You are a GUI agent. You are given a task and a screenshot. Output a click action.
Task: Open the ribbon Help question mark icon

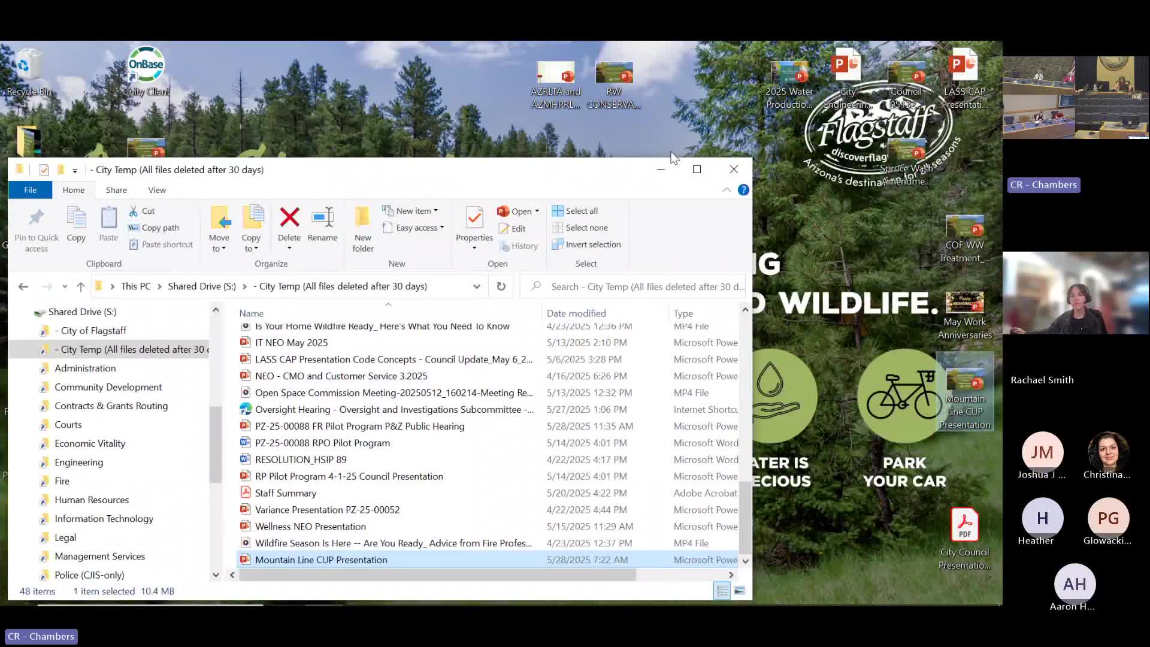[743, 190]
